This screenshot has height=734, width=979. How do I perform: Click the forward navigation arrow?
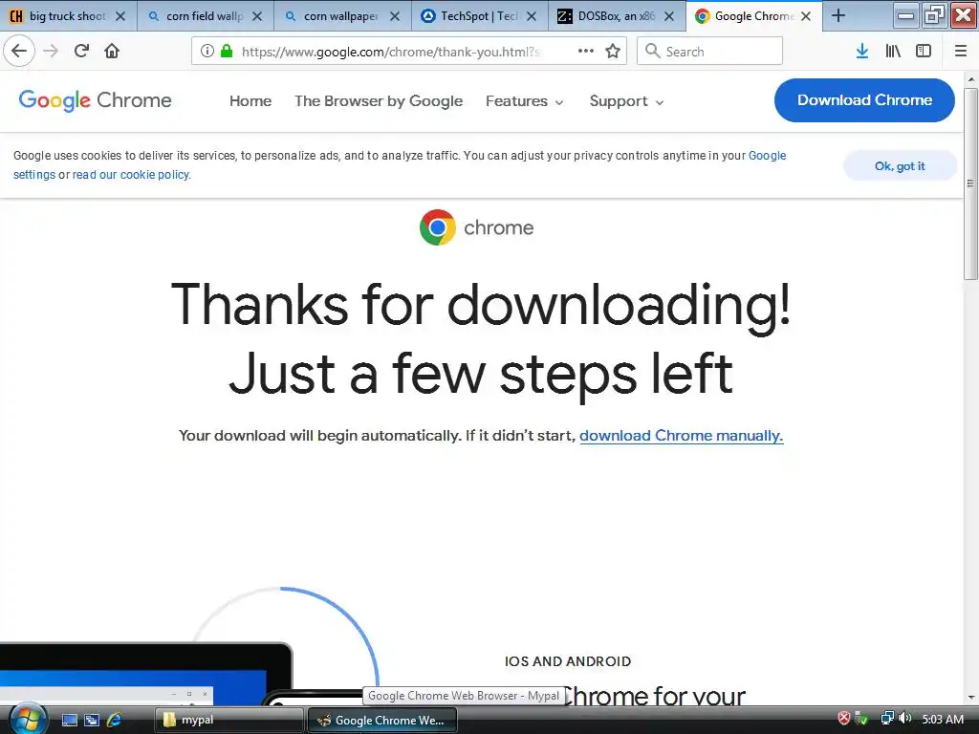(51, 51)
